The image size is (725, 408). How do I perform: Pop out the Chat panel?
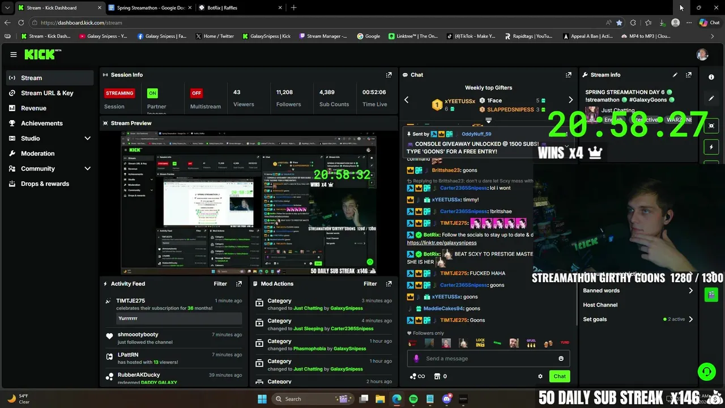(568, 75)
